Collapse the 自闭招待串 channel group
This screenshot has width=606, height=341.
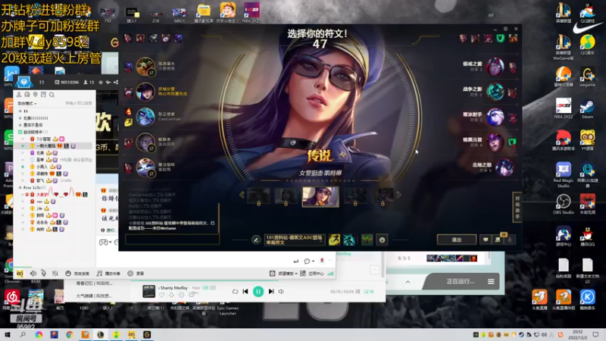tap(20, 132)
